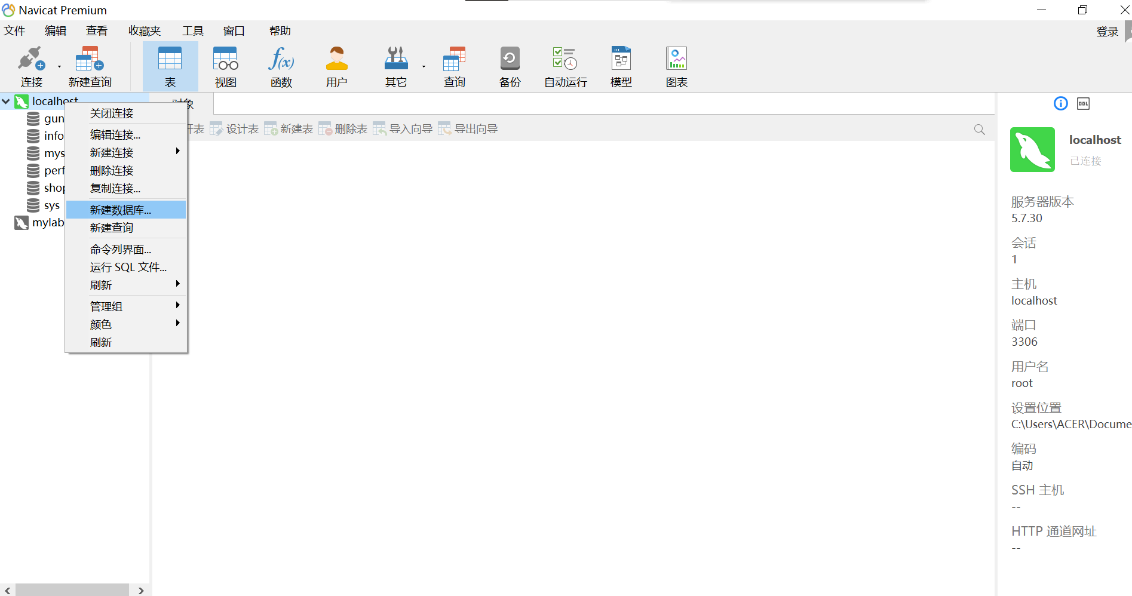Viewport: 1132px width, 596px height.
Task: Open the 工具 menu
Action: [192, 30]
